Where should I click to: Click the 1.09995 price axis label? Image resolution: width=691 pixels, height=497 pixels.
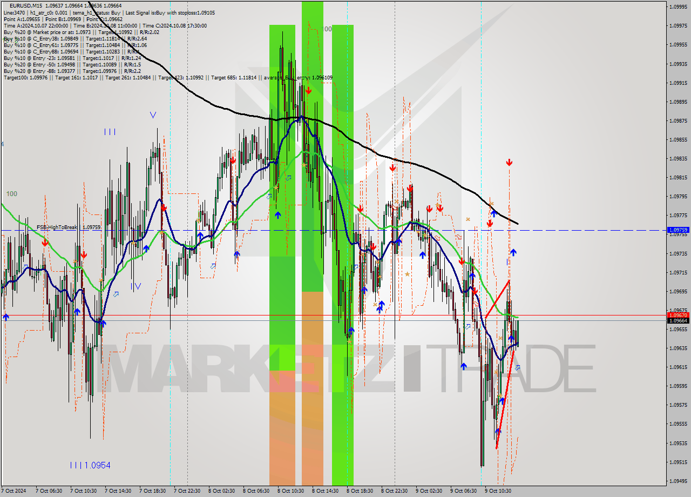coord(679,6)
